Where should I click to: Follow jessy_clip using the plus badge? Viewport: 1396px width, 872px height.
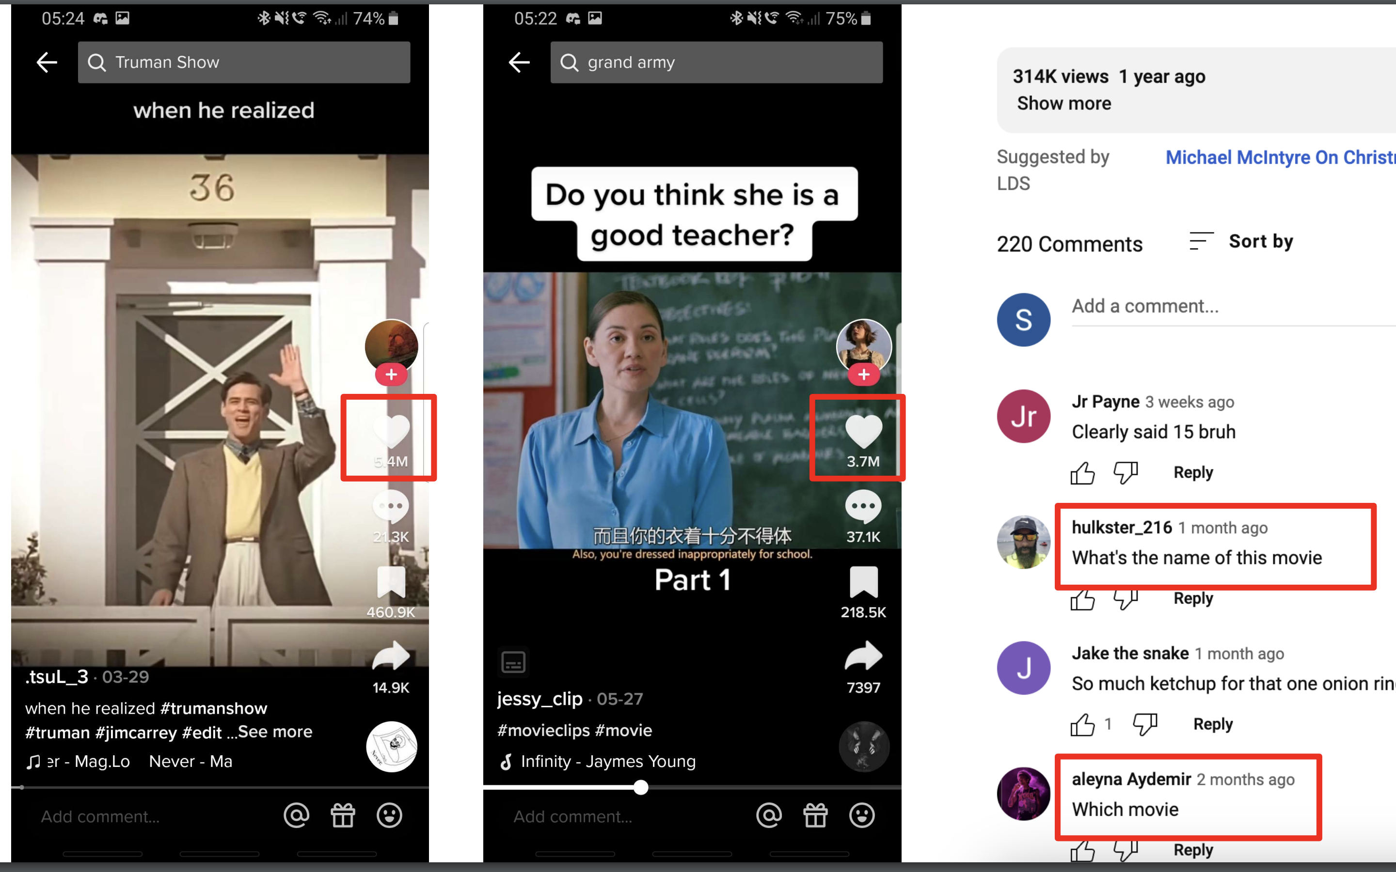tap(863, 375)
